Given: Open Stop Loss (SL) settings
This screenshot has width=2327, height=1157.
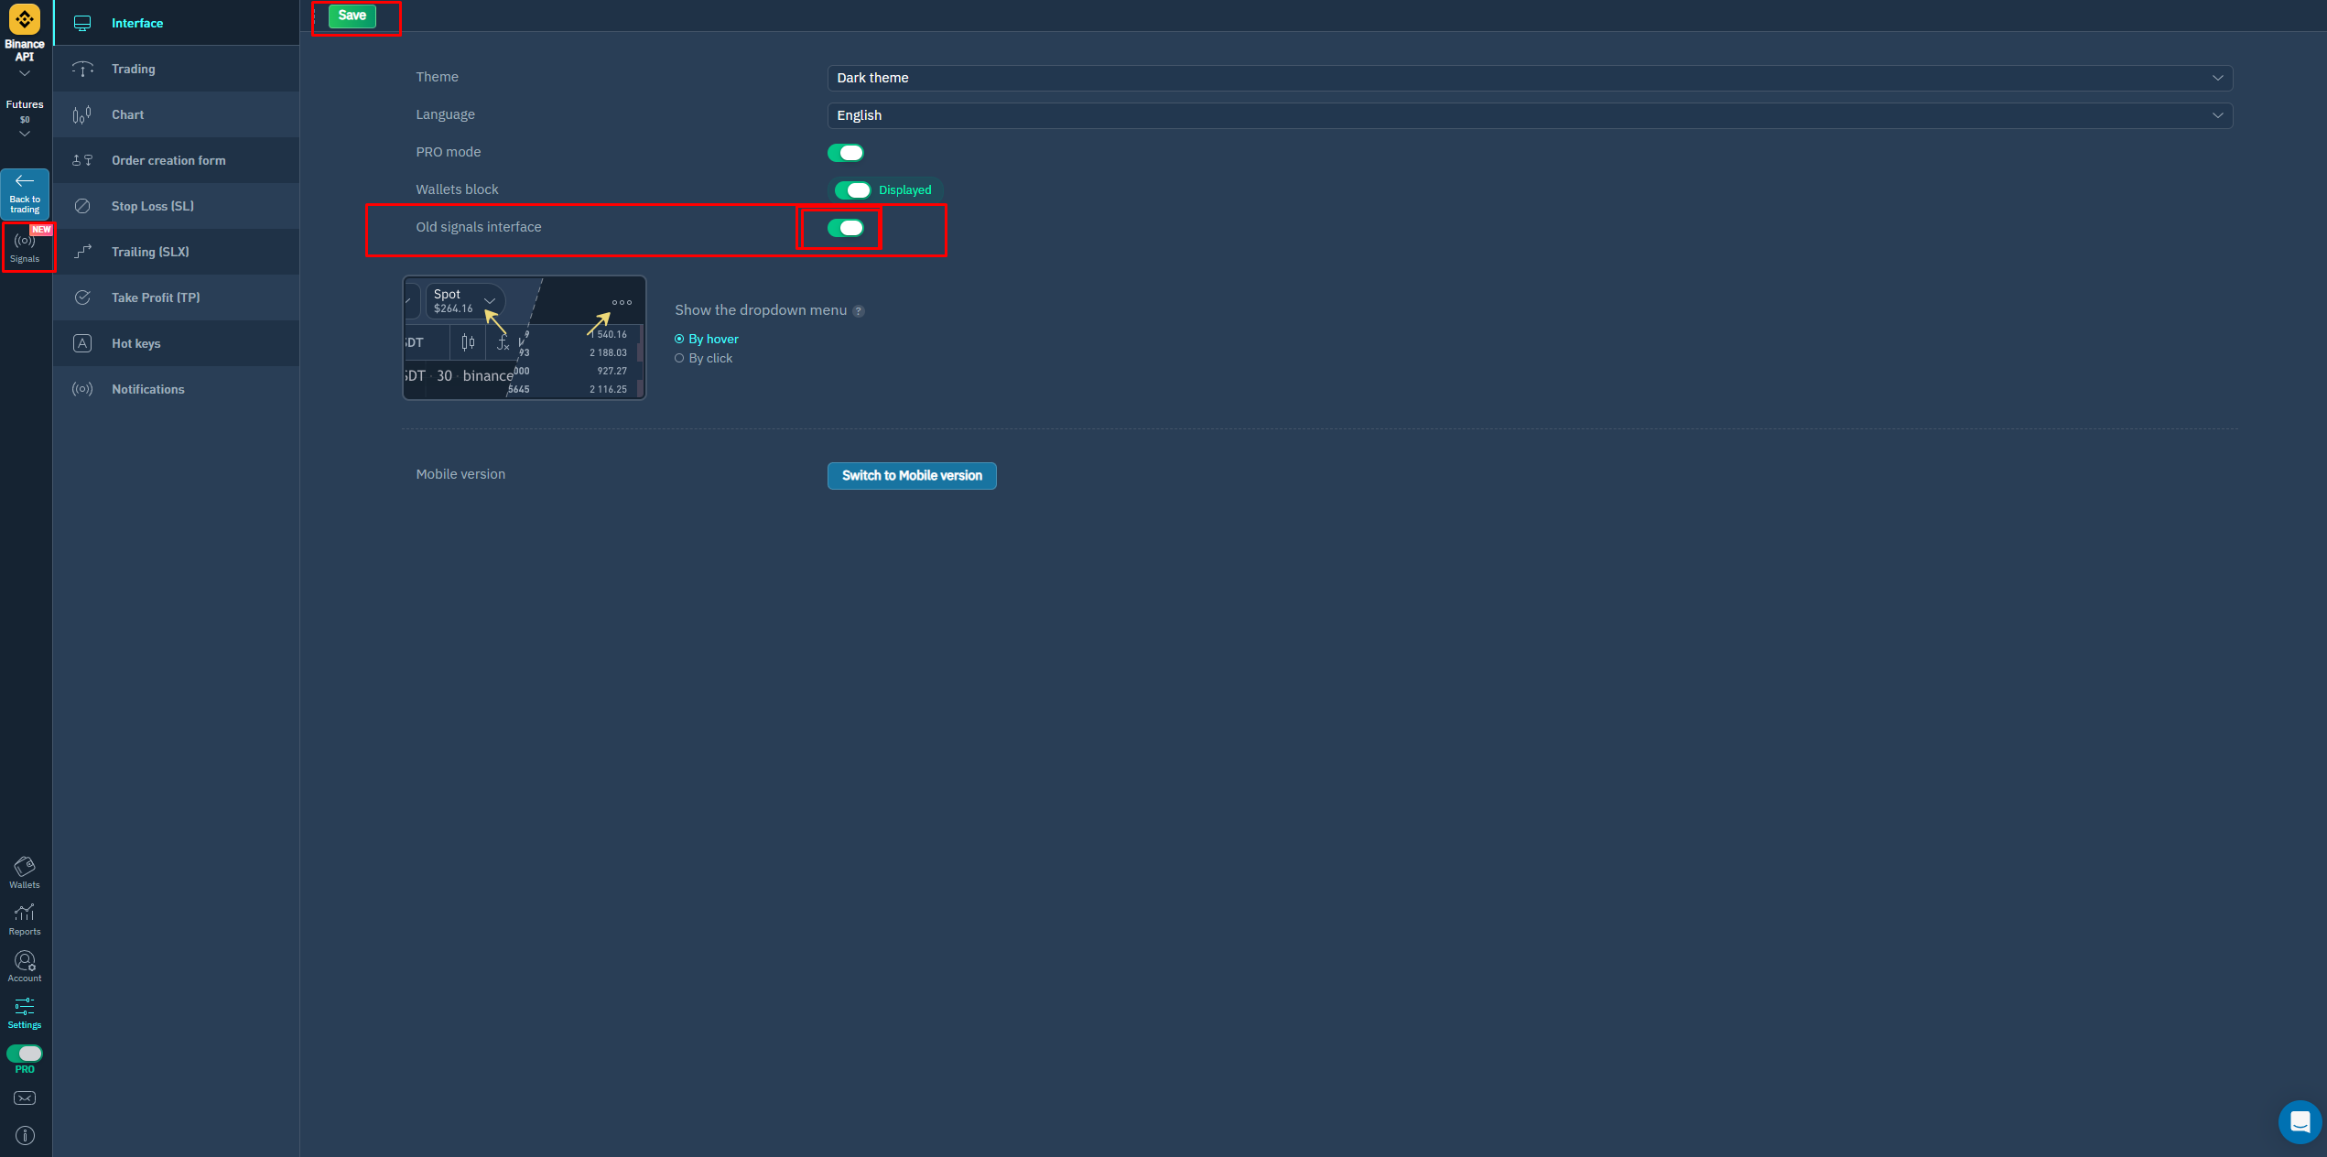Looking at the screenshot, I should point(177,206).
